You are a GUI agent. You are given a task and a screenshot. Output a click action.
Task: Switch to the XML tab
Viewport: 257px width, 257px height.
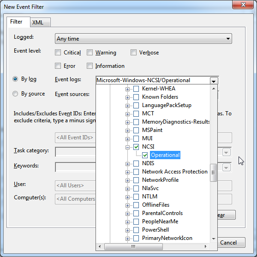tap(40, 22)
